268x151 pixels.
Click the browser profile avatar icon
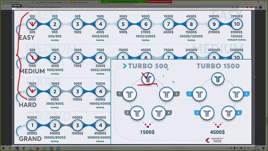[260, 7]
